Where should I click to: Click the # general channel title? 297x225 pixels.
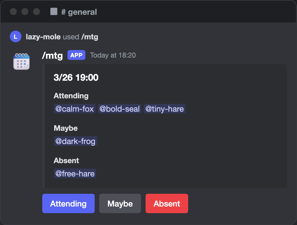[x=79, y=12]
